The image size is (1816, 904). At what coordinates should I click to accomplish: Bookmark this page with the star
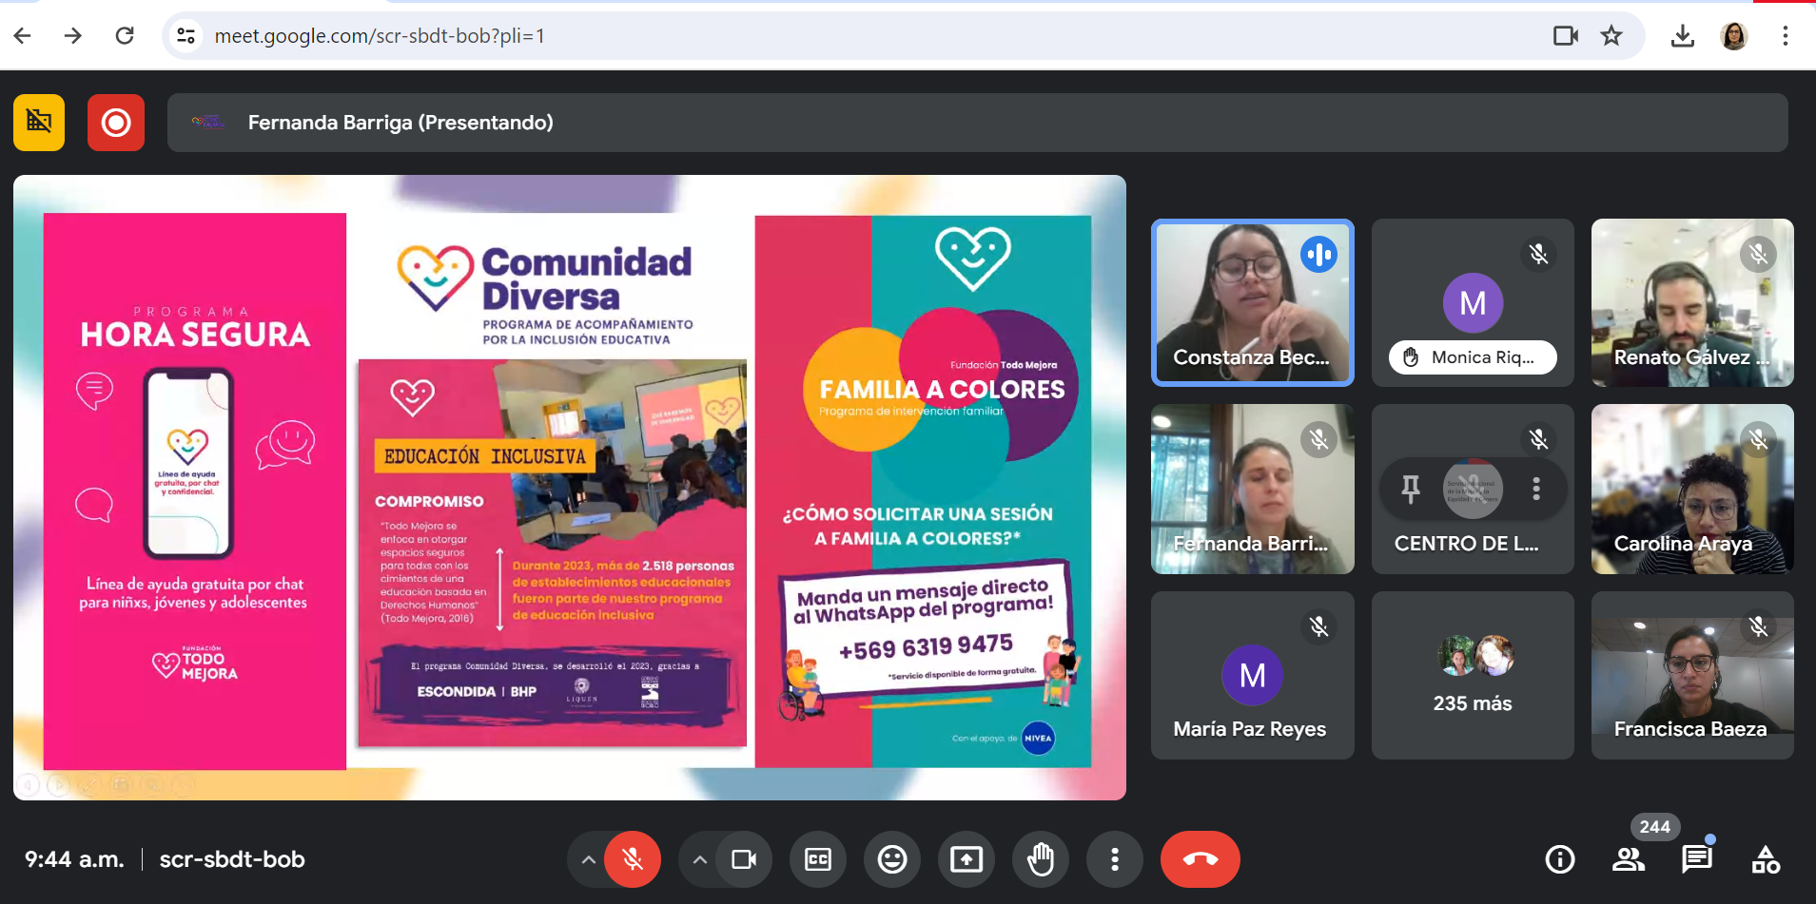(x=1611, y=36)
